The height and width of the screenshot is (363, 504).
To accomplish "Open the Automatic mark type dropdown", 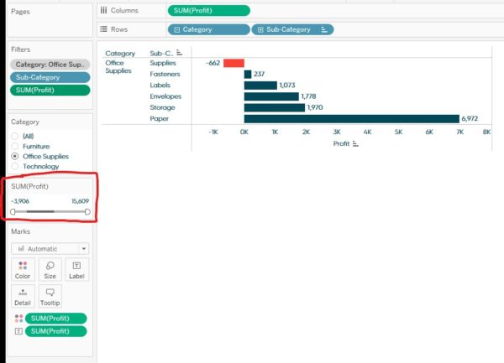I will [x=50, y=249].
